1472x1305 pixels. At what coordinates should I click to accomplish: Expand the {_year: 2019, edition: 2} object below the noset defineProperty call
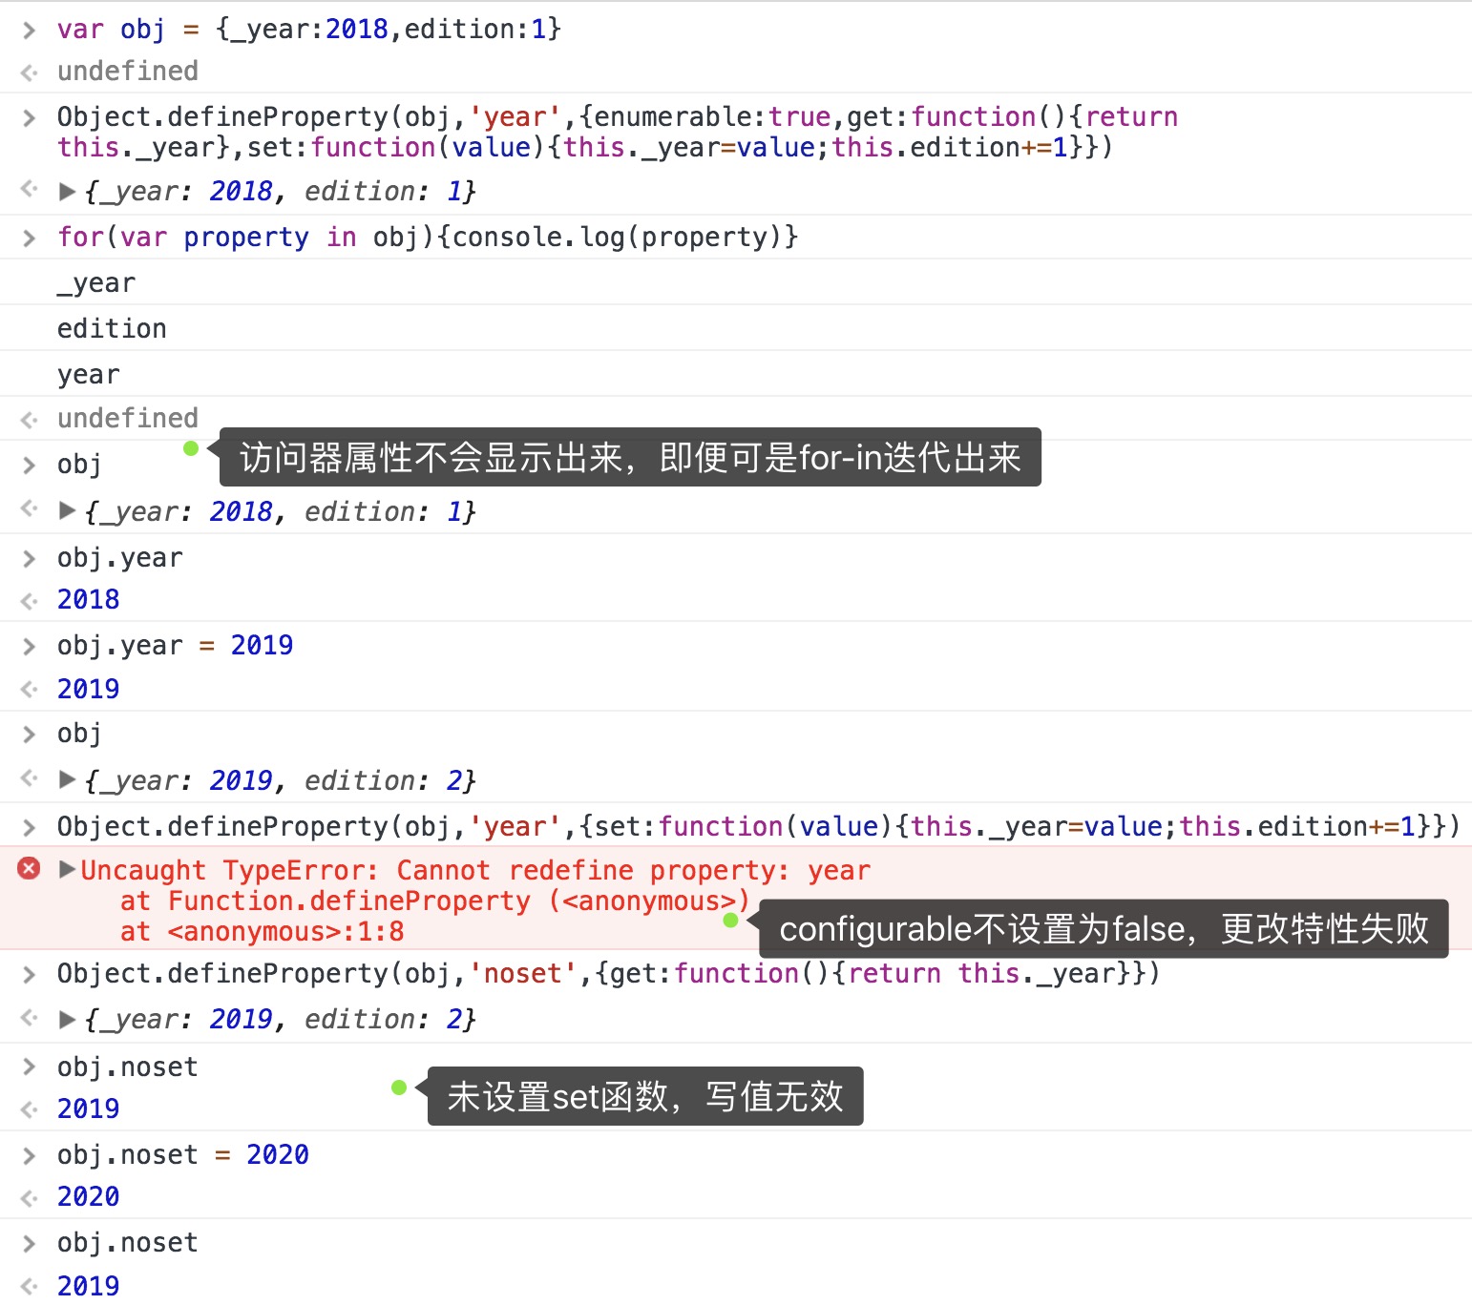tap(67, 1020)
